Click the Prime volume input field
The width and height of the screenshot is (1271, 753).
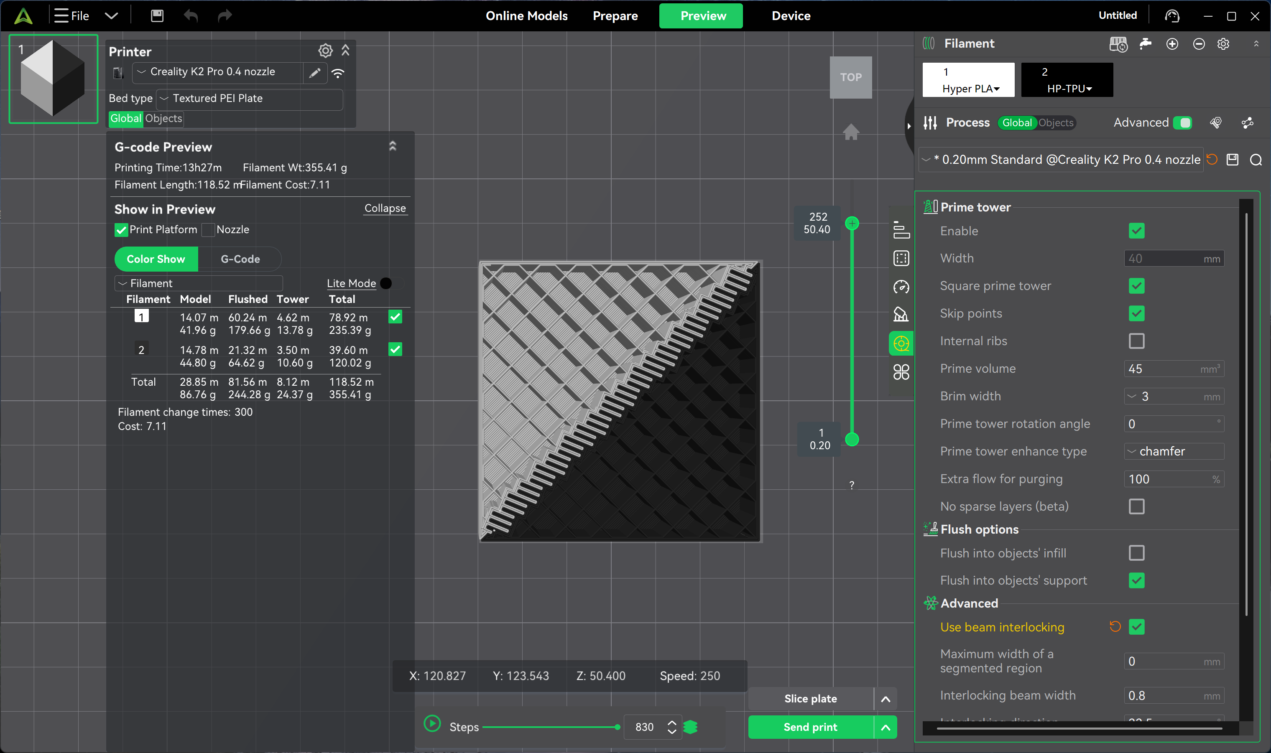(x=1174, y=369)
